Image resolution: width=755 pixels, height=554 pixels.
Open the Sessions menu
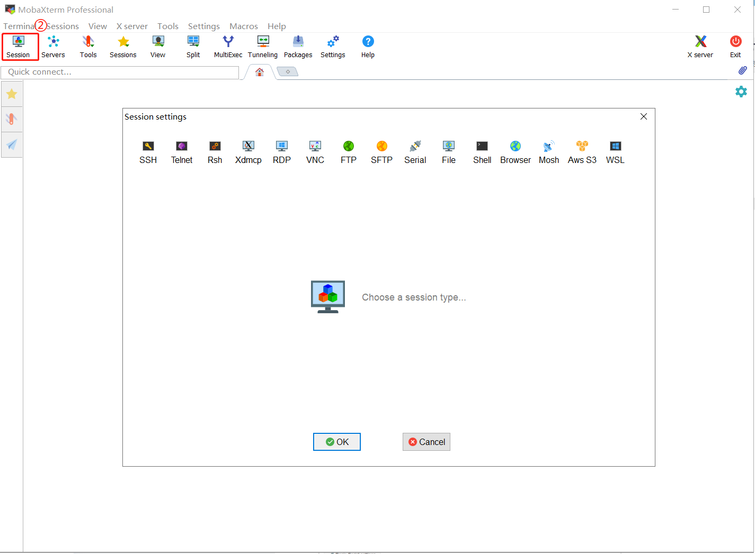tap(63, 26)
